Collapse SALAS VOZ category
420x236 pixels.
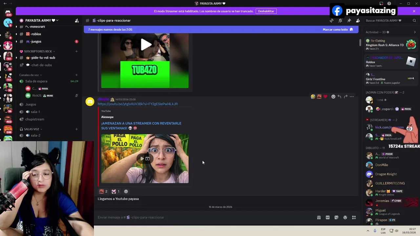pos(31,129)
